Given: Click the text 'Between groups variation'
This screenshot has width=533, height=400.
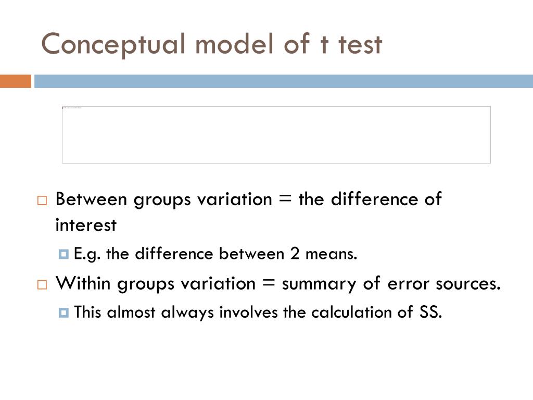Looking at the screenshot, I should tap(164, 199).
